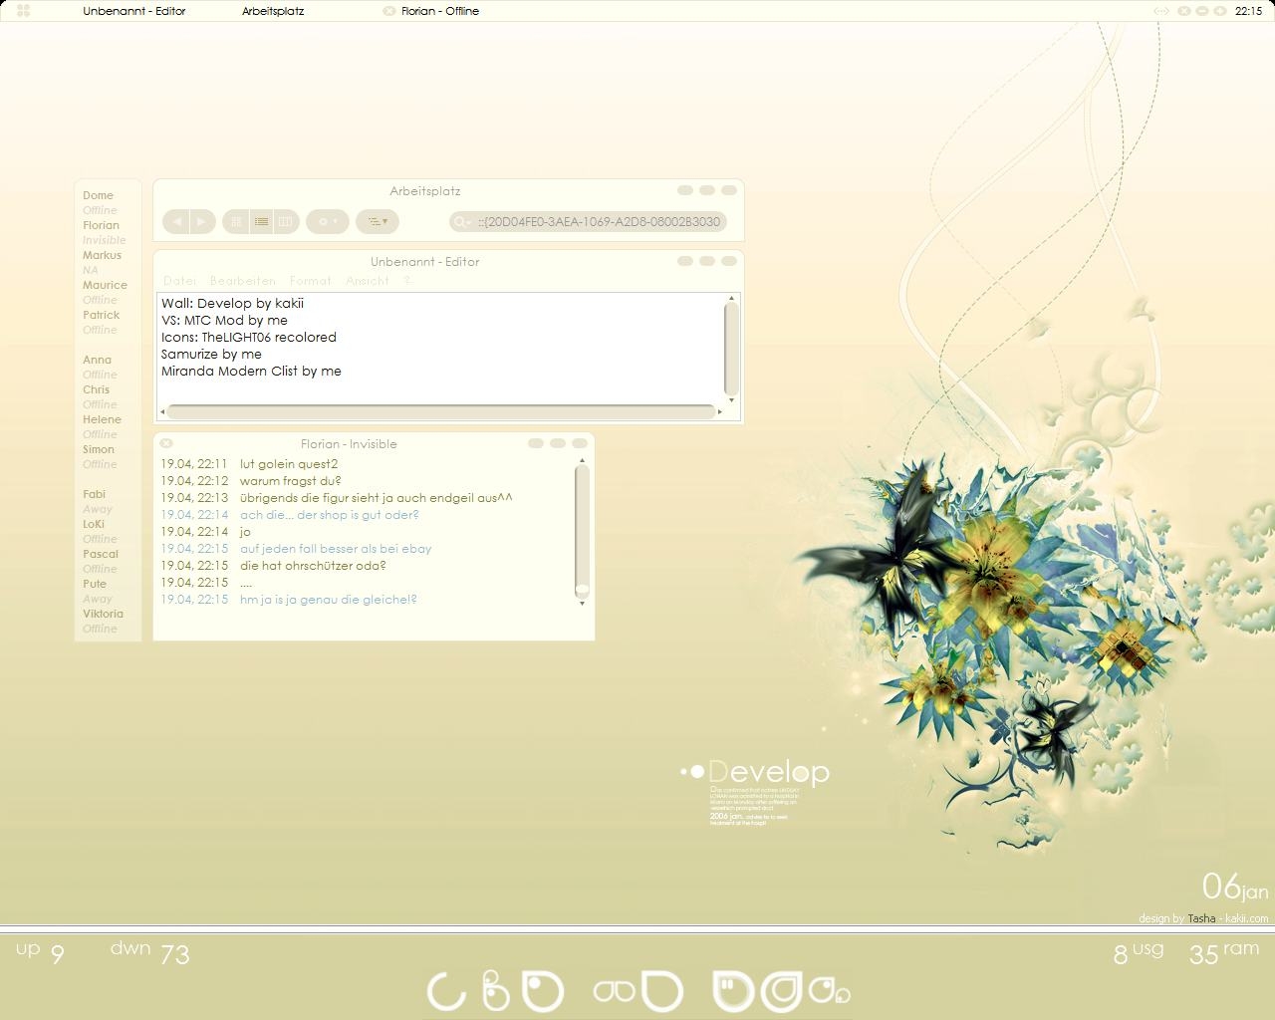Open the magnifier search dropdown in Arbeitsplatz
Viewport: 1275px width, 1020px height.
[461, 221]
